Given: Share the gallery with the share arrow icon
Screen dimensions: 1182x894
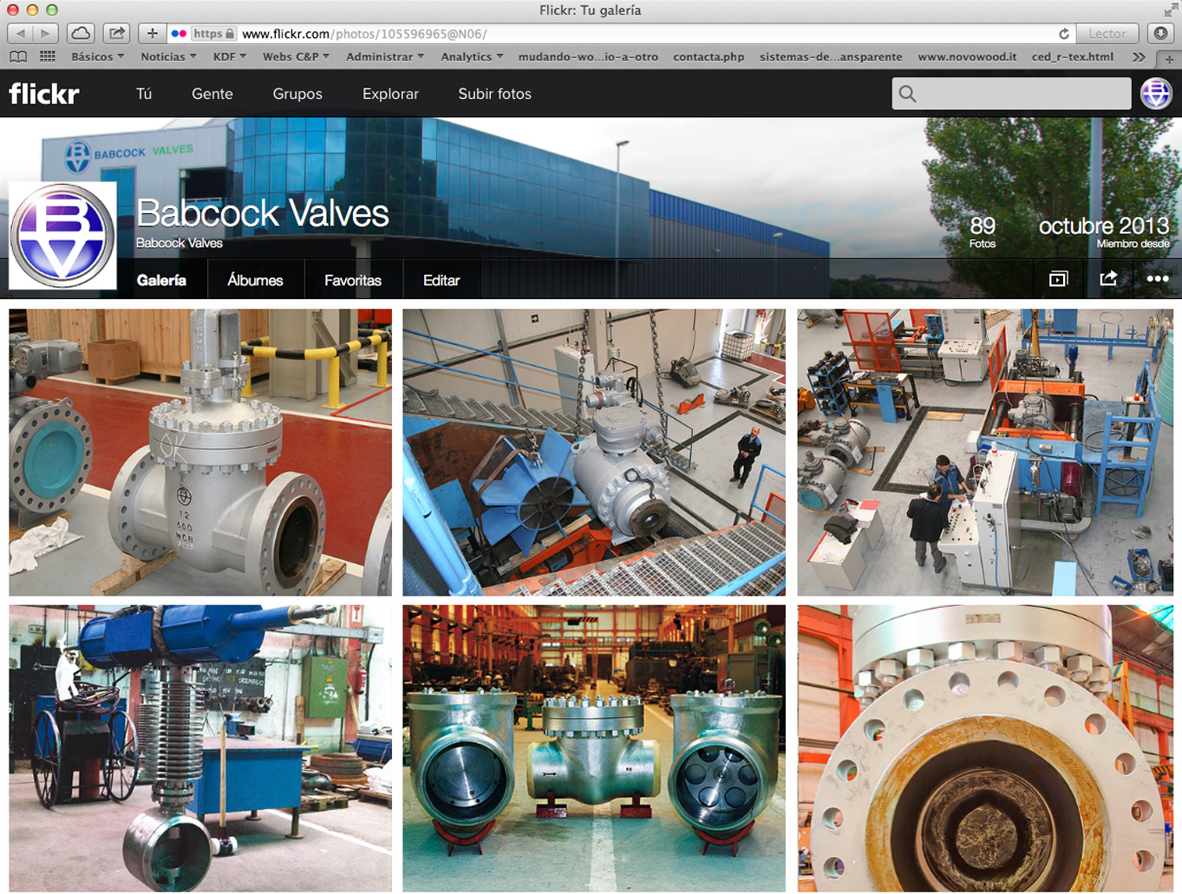Looking at the screenshot, I should 1108,278.
